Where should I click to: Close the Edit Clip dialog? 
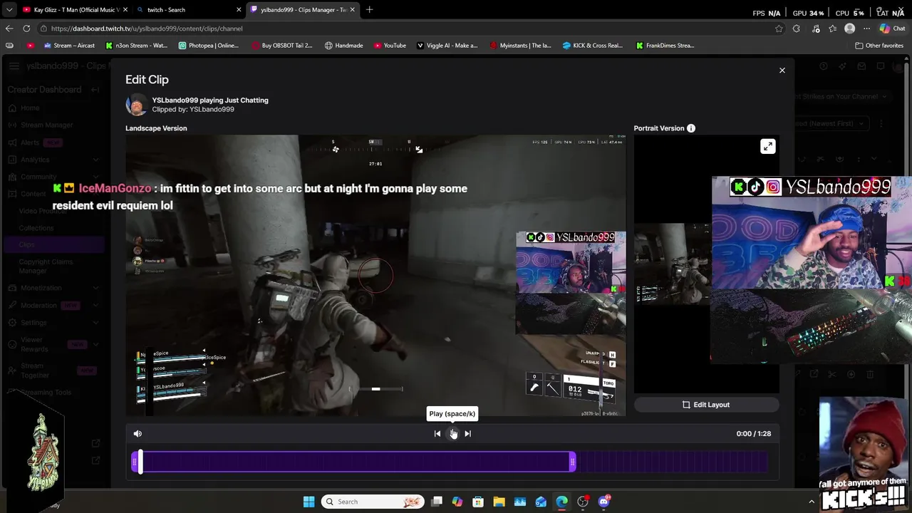[x=782, y=71]
